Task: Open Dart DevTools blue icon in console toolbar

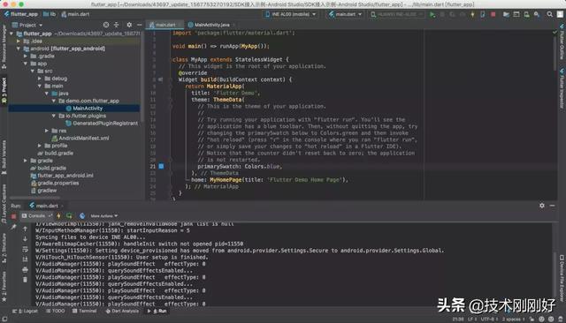Action: (82, 216)
